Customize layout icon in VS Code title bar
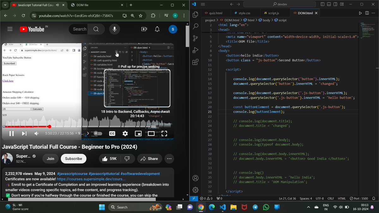Viewport: 379px width, 213px height. tap(341, 4)
